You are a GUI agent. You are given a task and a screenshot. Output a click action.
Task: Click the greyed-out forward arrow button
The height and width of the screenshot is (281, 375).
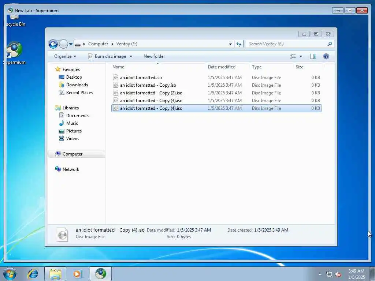(63, 44)
